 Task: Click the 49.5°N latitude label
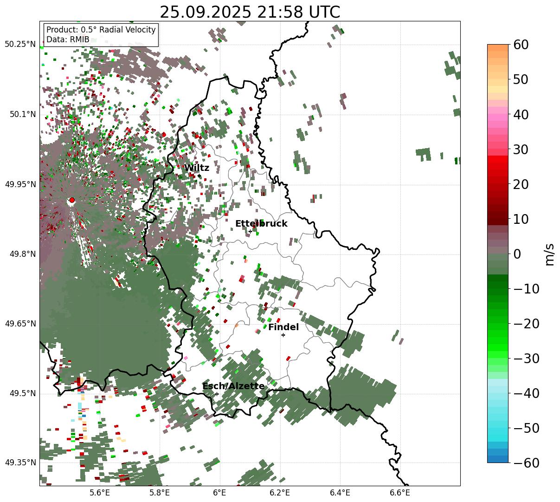pos(23,393)
